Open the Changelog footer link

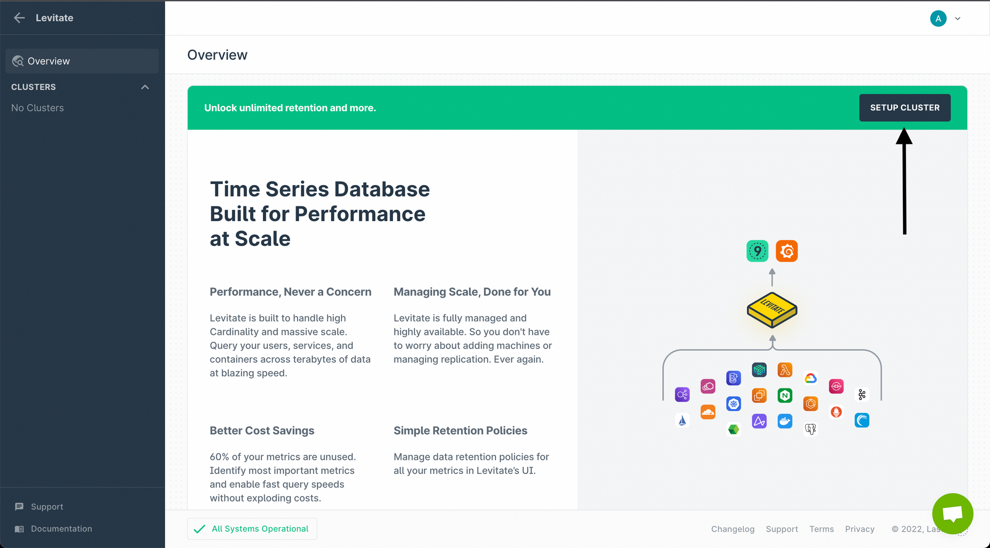click(733, 529)
